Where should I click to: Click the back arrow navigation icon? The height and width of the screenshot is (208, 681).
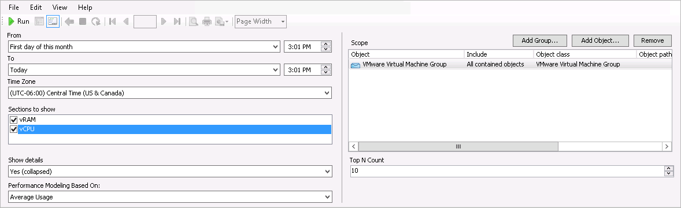point(69,21)
